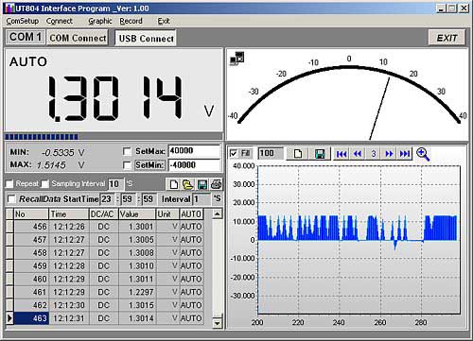Click the SetMin value field -40000
This screenshot has height=341, width=473.
[x=194, y=165]
